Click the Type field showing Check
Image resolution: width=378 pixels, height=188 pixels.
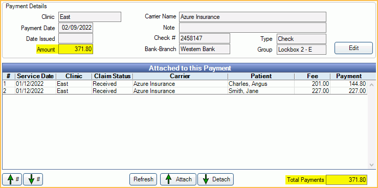pos(301,39)
